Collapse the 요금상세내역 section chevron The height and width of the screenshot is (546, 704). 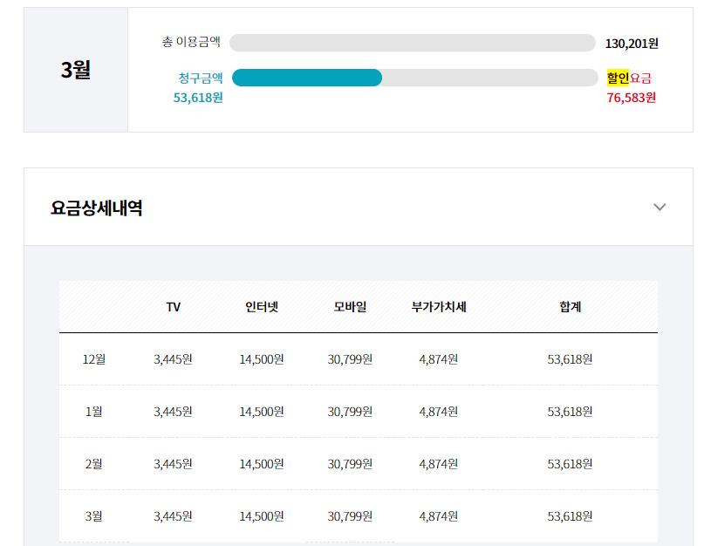(x=660, y=208)
